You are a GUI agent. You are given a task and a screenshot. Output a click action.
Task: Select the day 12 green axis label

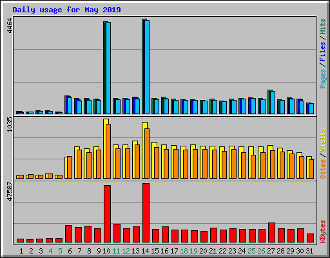pyautogui.click(x=126, y=251)
